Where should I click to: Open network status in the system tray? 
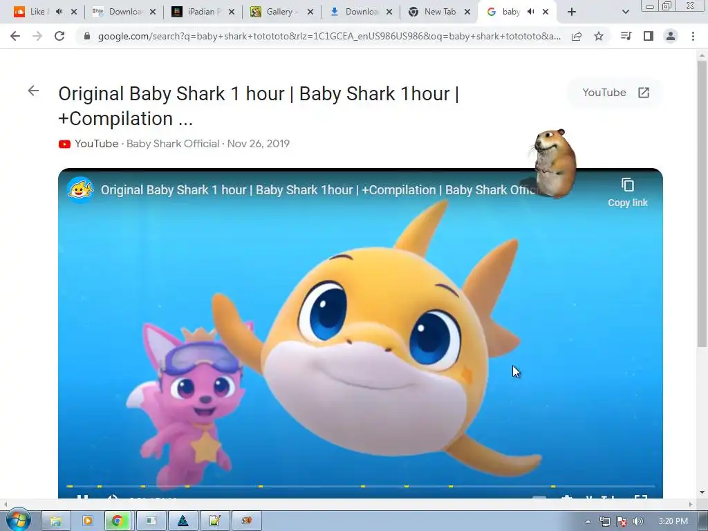point(604,521)
